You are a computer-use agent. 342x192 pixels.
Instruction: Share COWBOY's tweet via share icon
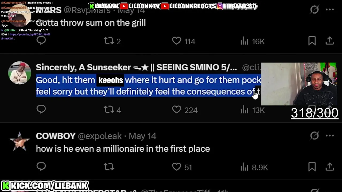tap(330, 167)
